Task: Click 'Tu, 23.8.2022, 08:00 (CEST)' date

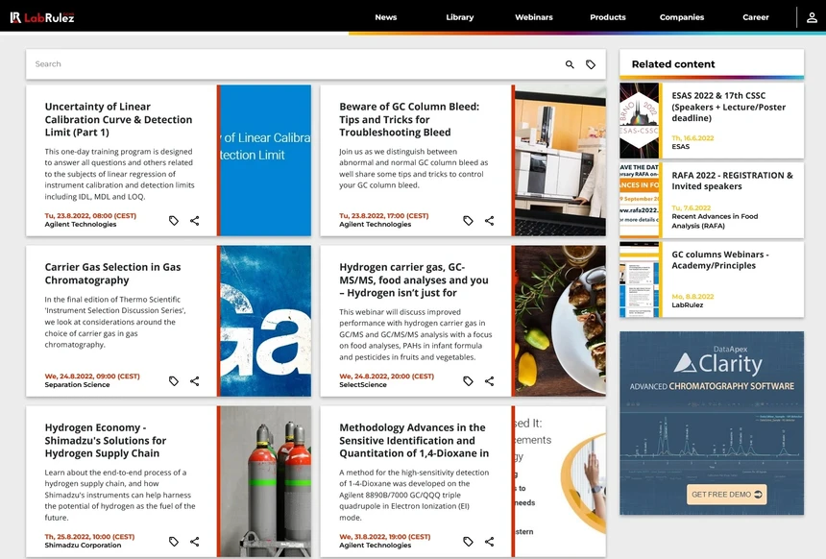Action: [90, 215]
